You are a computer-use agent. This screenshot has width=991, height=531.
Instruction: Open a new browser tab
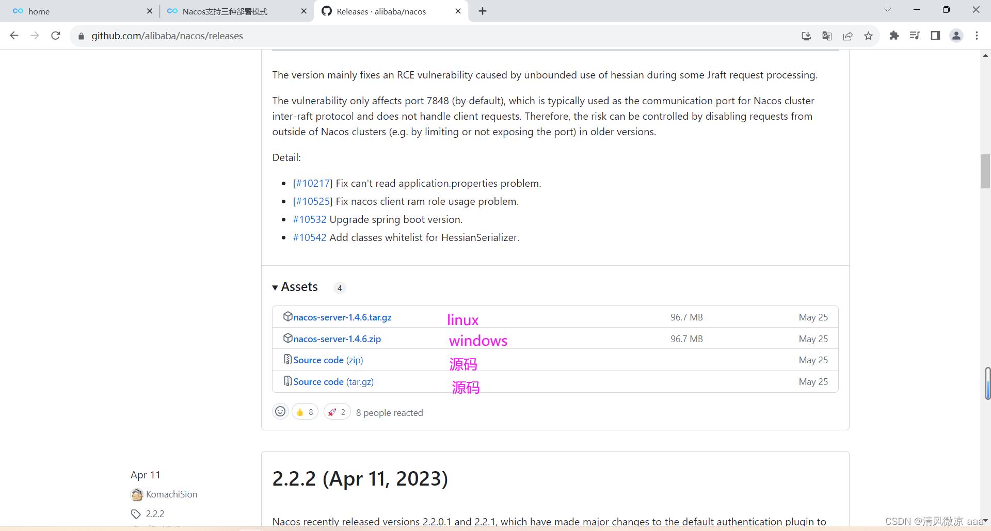coord(483,11)
